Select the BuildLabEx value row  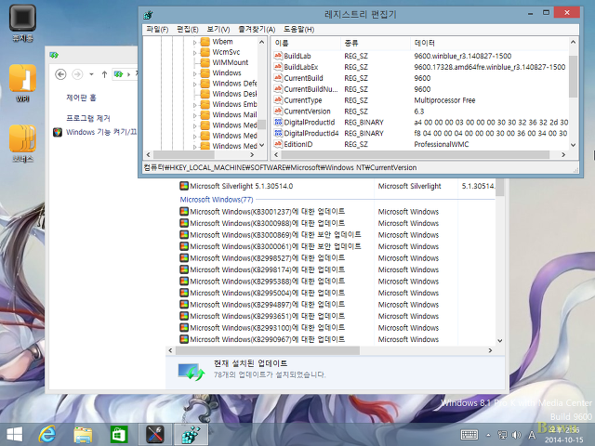coord(420,67)
